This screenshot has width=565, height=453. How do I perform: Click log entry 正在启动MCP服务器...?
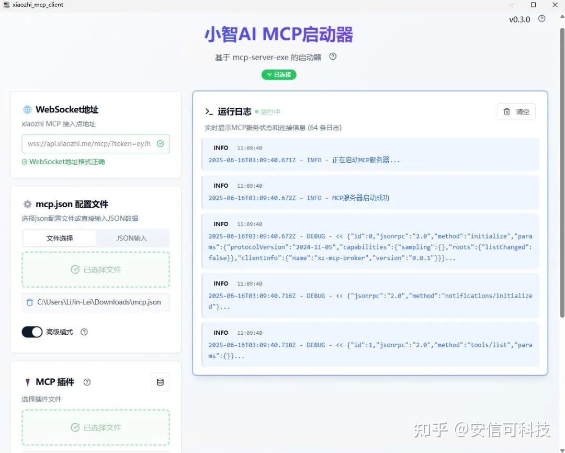370,154
